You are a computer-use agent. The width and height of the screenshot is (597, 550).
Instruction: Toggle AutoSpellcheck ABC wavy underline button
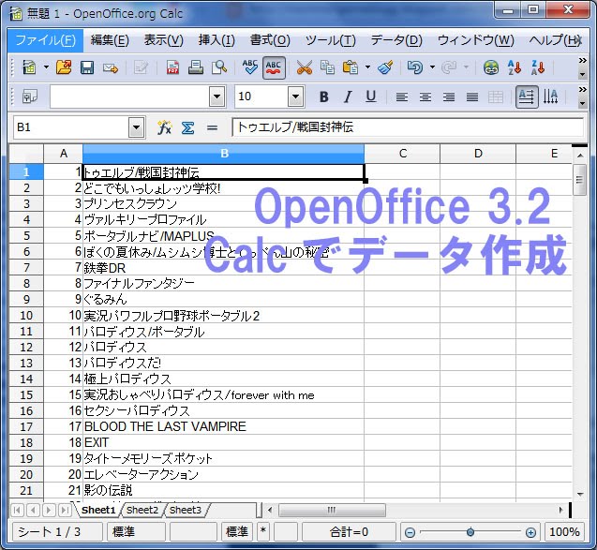pyautogui.click(x=274, y=67)
